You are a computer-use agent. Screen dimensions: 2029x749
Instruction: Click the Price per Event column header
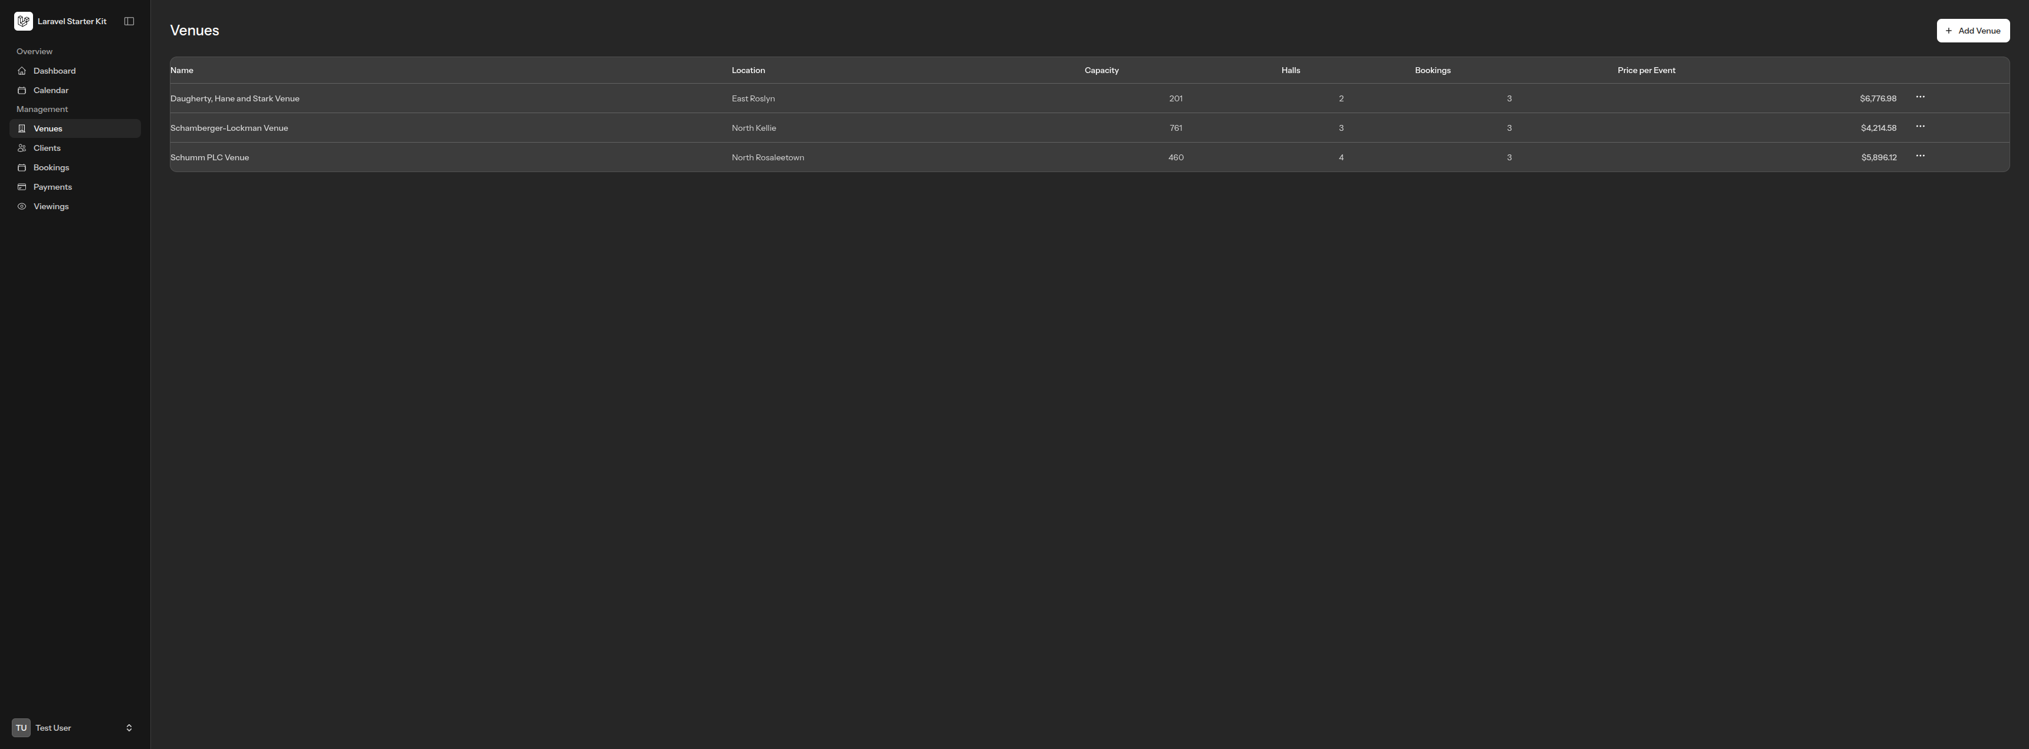1646,70
